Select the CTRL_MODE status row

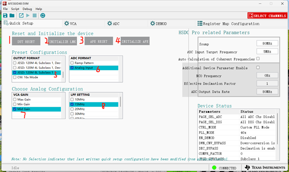point(237,127)
